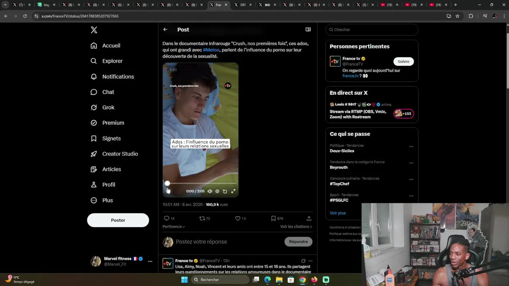Open Windows Start menu
Image resolution: width=509 pixels, height=286 pixels.
pyautogui.click(x=184, y=280)
